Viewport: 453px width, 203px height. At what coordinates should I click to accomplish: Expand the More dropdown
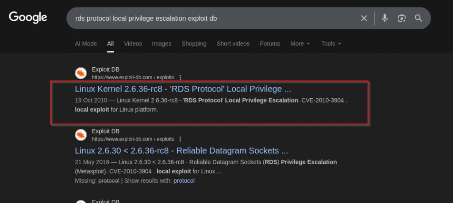click(x=300, y=44)
